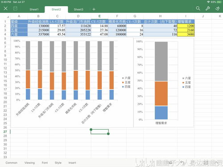Image resolution: width=223 pixels, height=167 pixels.
Task: Open the wrench tools icon
Action: click(x=207, y=8)
